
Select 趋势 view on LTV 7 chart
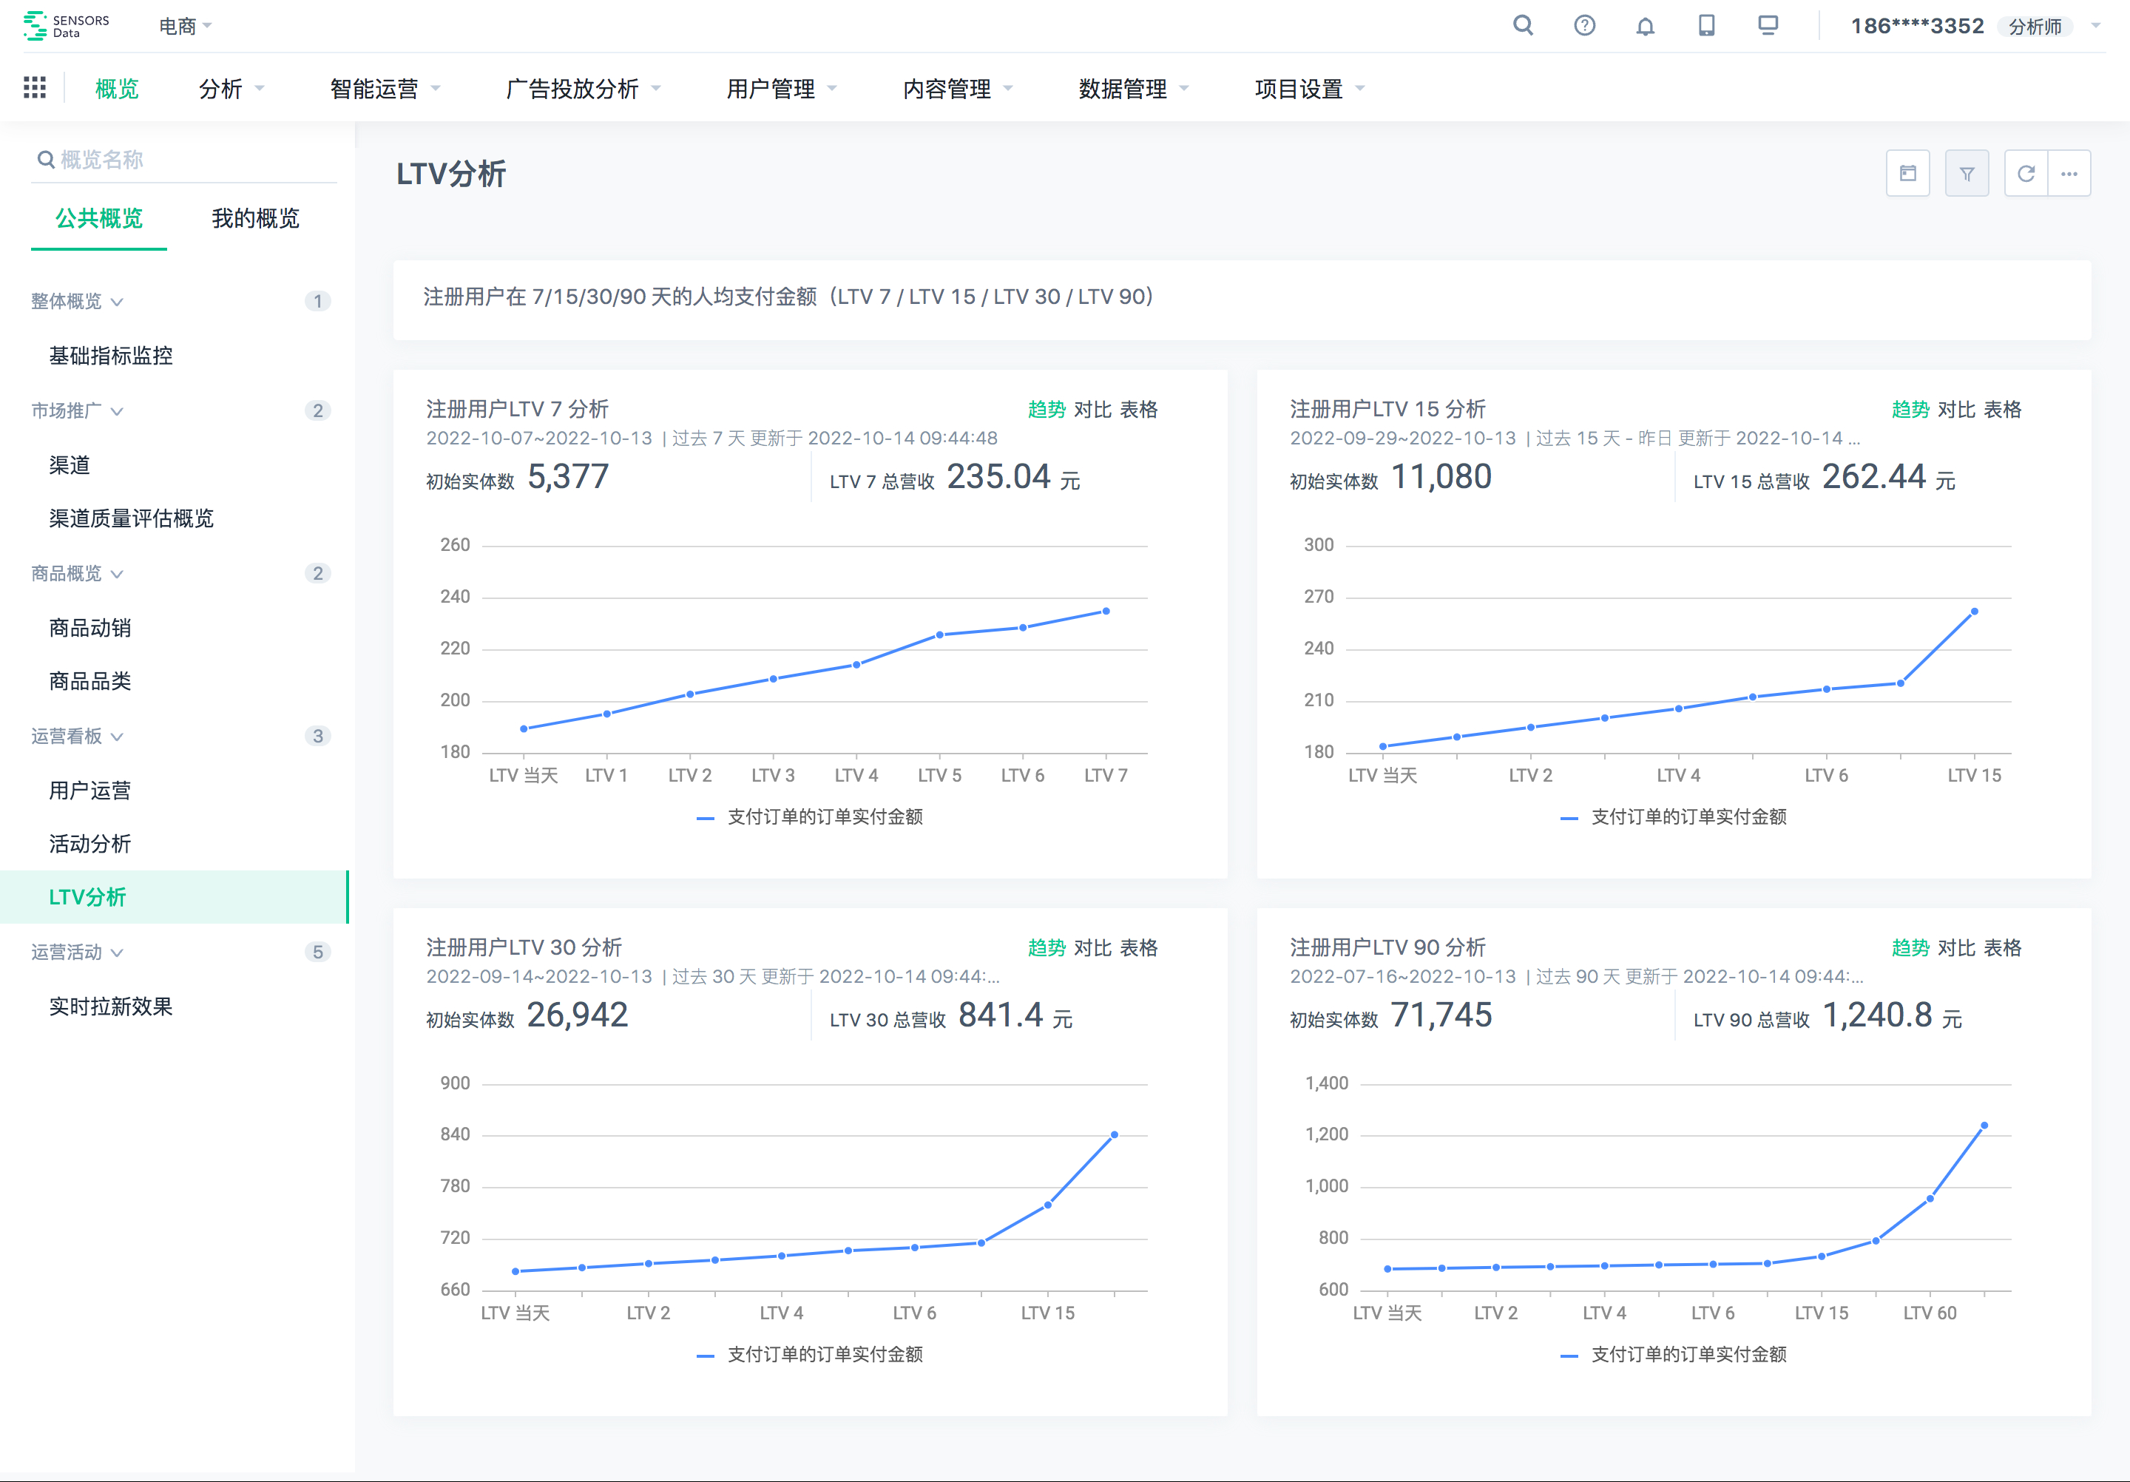1047,410
